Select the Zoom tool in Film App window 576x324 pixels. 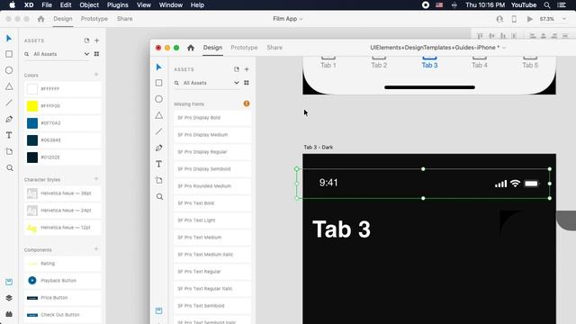pos(10,168)
